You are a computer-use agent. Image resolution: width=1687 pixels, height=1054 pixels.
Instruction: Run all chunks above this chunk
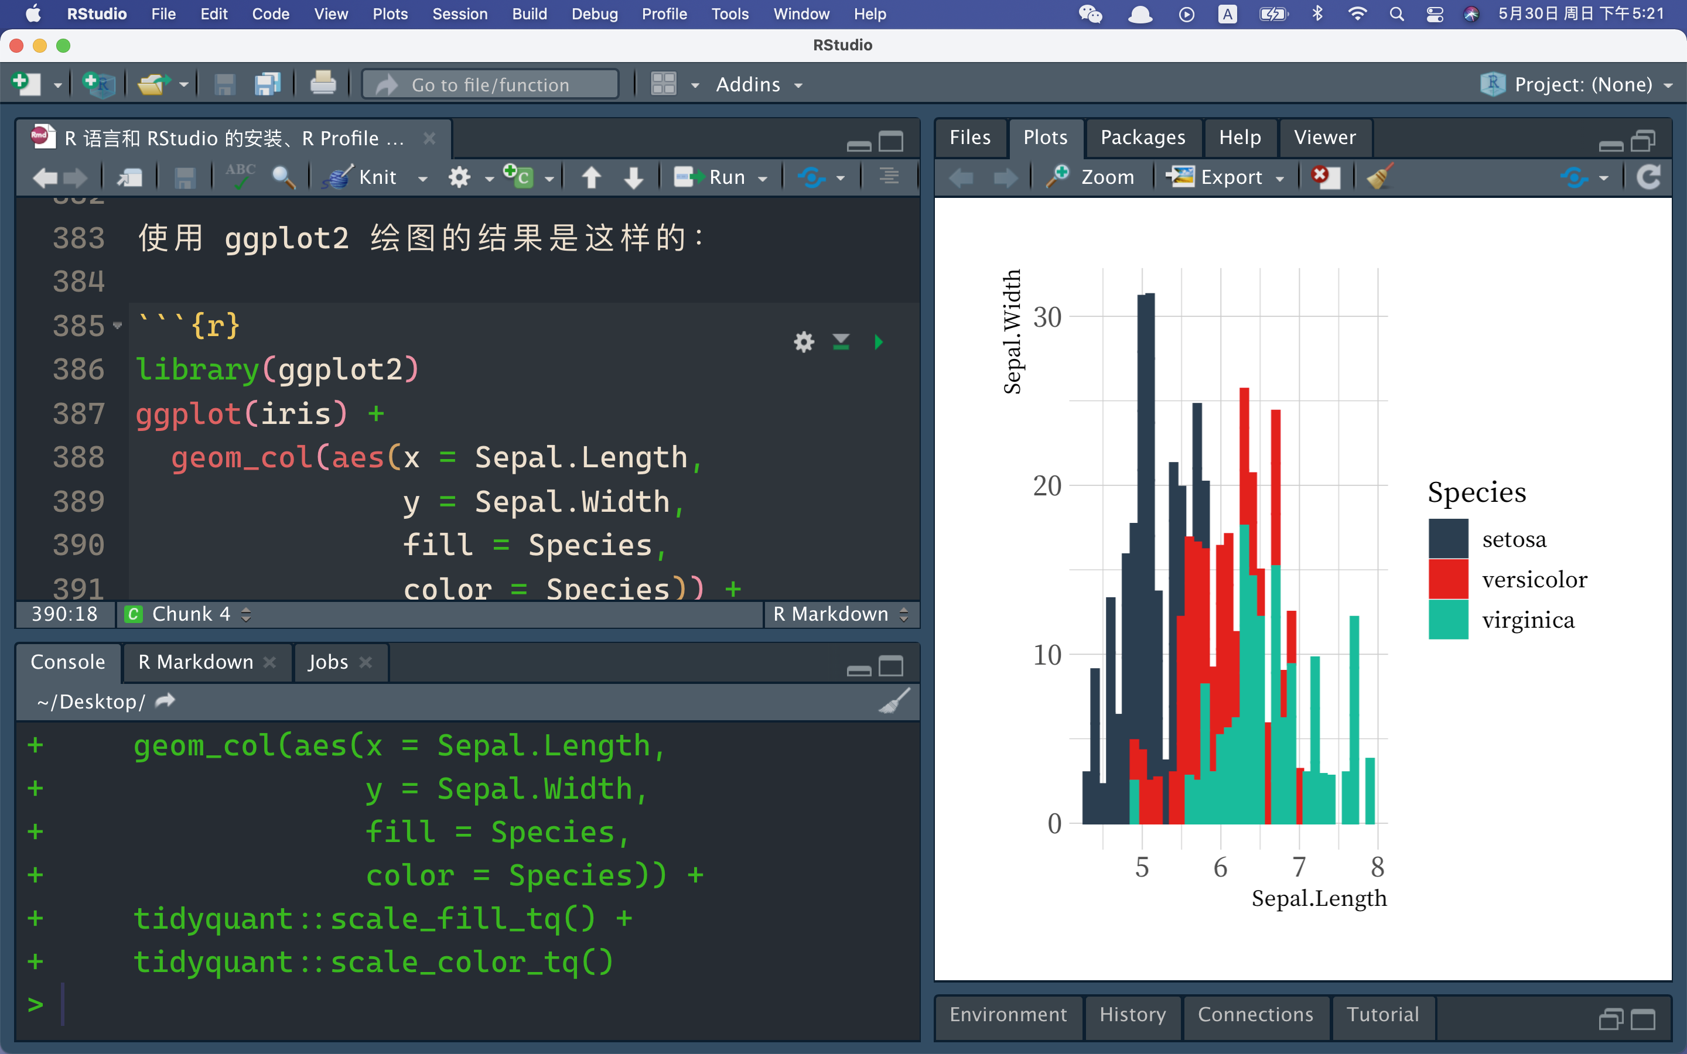coord(841,341)
